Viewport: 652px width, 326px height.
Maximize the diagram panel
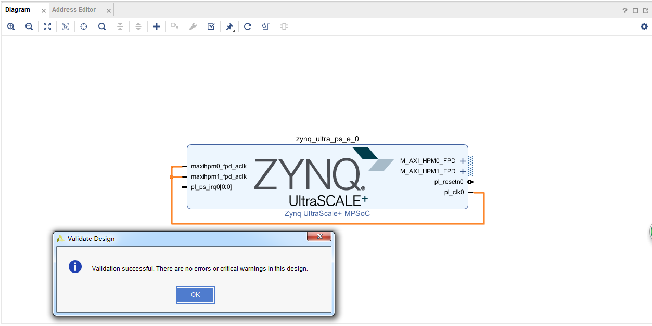635,11
